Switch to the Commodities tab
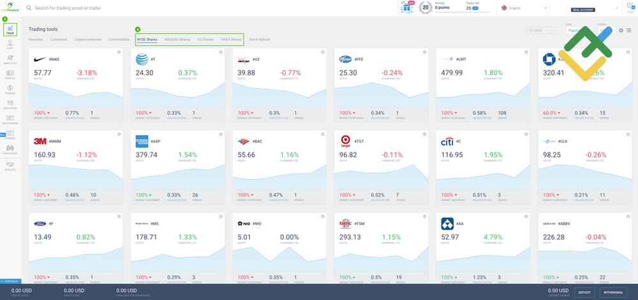This screenshot has height=300, width=638. pos(119,39)
